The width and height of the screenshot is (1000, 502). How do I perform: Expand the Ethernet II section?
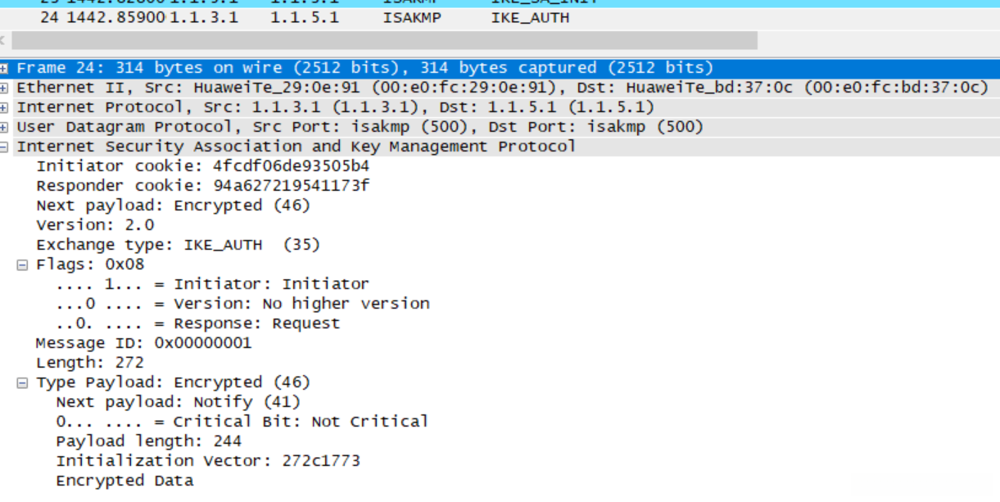(x=5, y=88)
